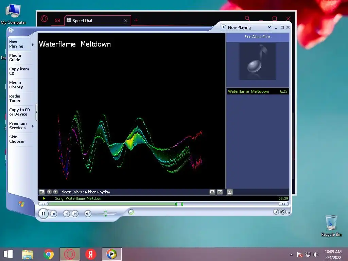Switch to skin mode icon

(283, 212)
